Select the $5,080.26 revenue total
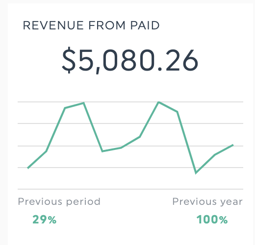 [130, 60]
